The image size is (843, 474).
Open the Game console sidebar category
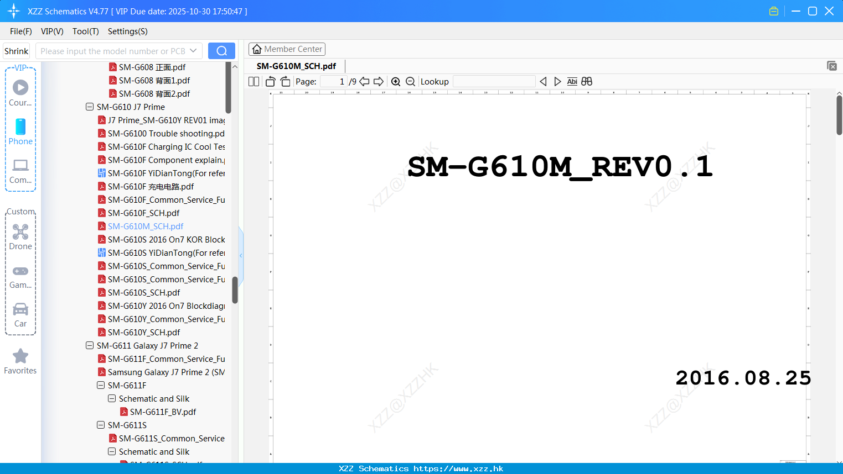click(20, 276)
